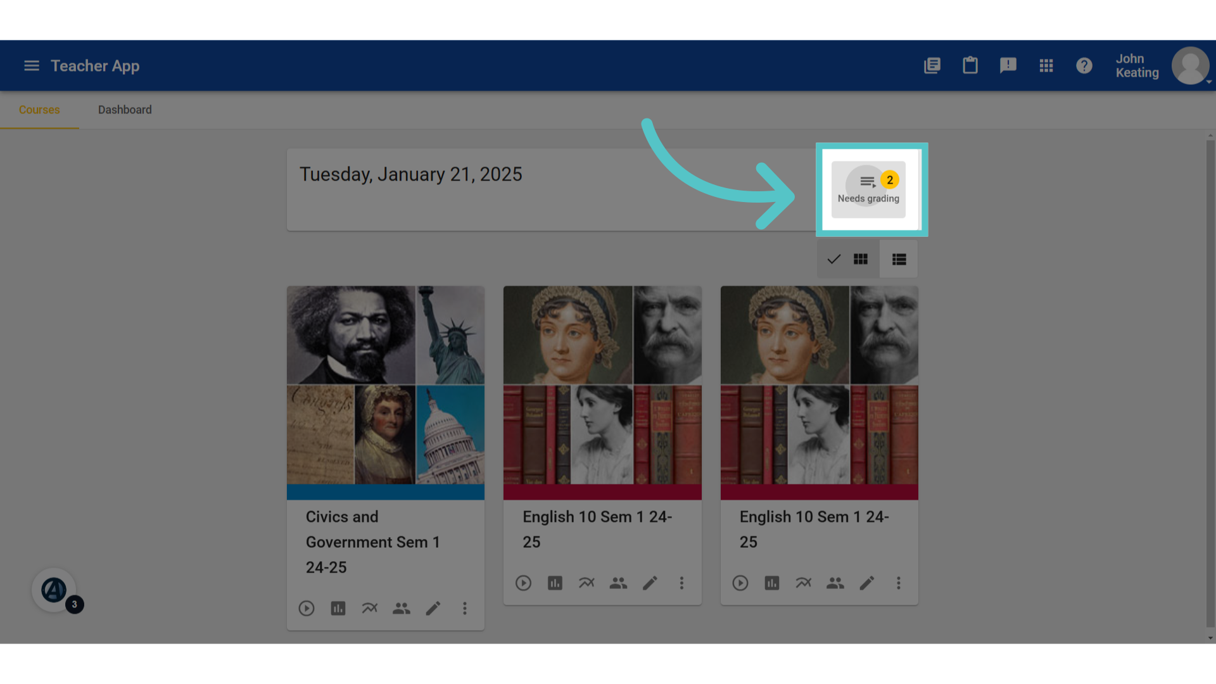The width and height of the screenshot is (1216, 684).
Task: Open students roster on middle English card
Action: point(618,583)
